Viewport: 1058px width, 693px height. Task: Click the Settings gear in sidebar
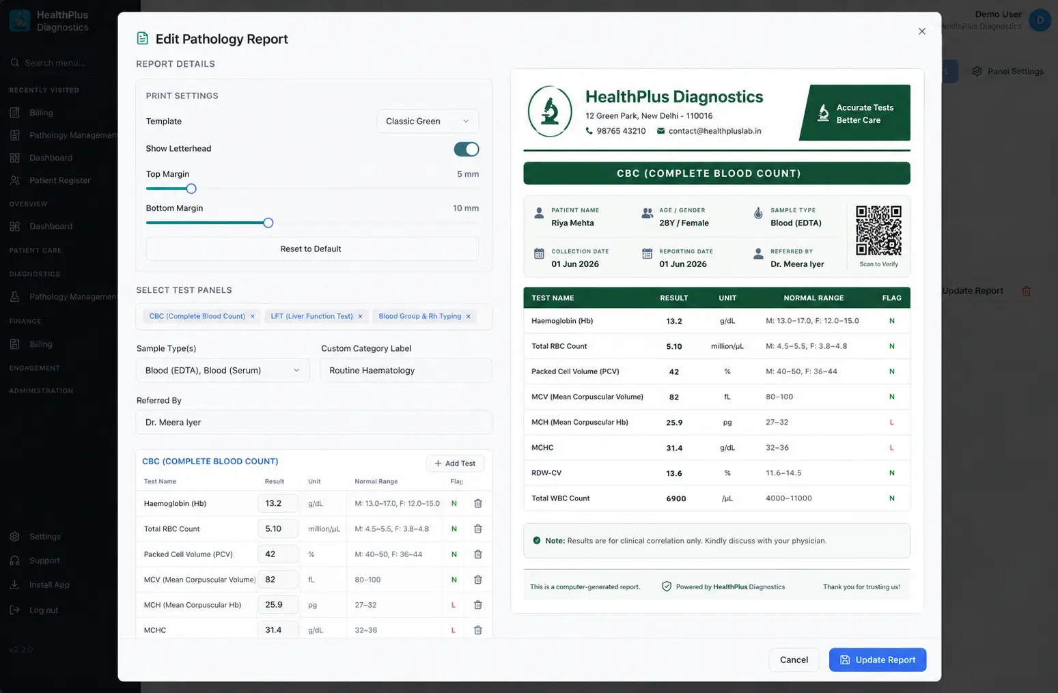[x=15, y=537]
